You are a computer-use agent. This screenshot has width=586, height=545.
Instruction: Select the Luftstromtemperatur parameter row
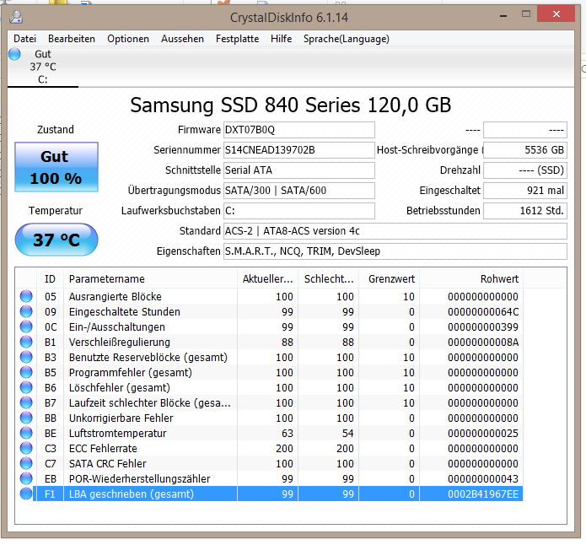click(x=269, y=433)
